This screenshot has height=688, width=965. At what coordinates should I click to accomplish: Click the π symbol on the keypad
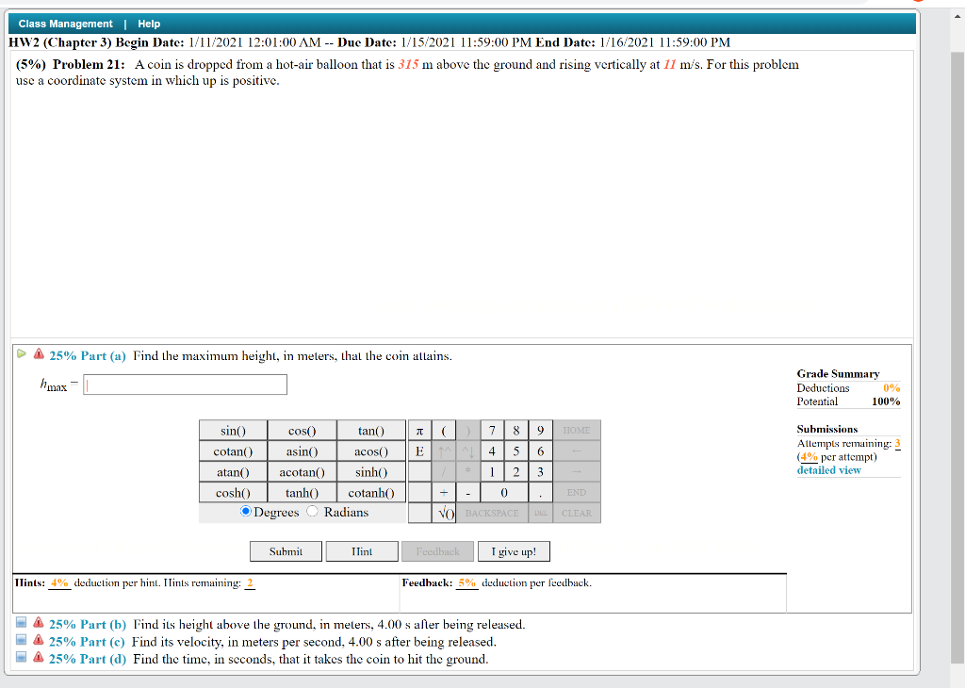click(x=418, y=430)
